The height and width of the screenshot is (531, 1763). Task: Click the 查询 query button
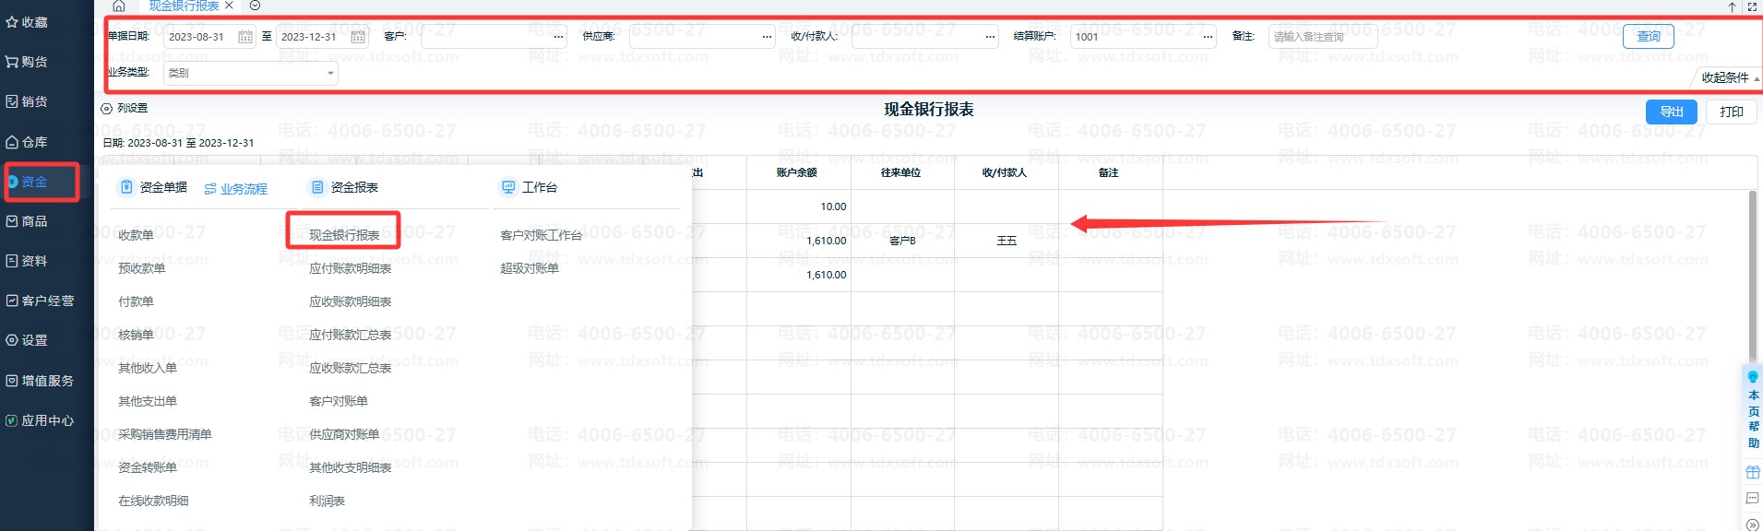1648,37
